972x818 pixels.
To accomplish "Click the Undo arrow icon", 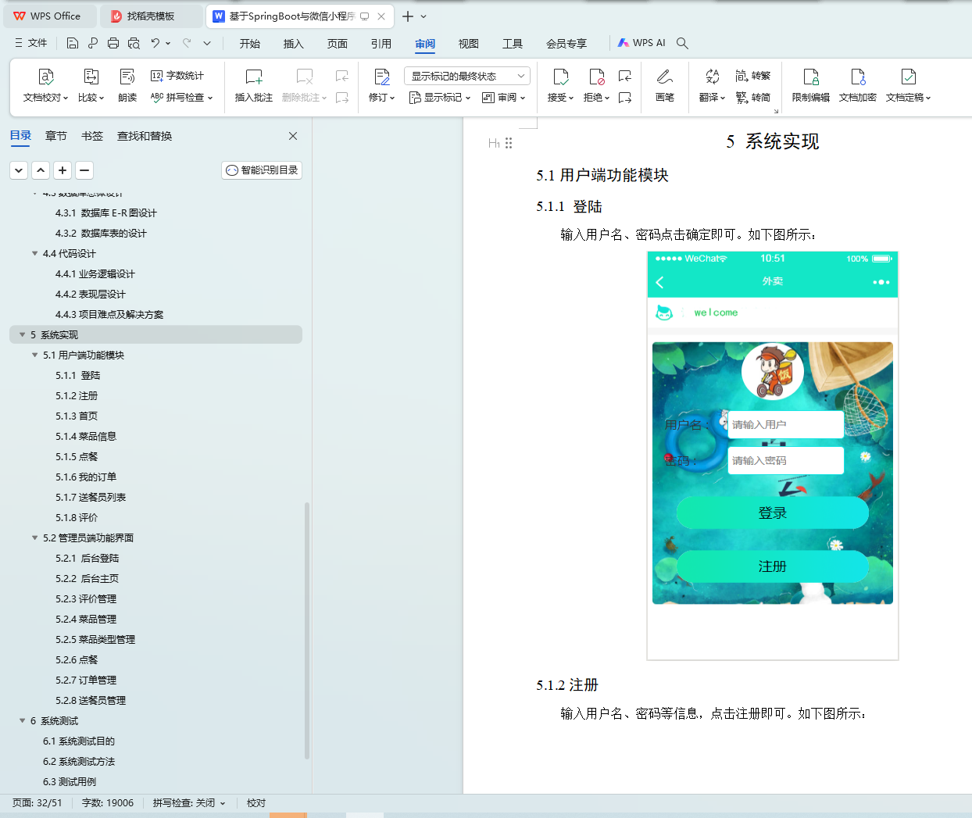I will click(x=155, y=43).
